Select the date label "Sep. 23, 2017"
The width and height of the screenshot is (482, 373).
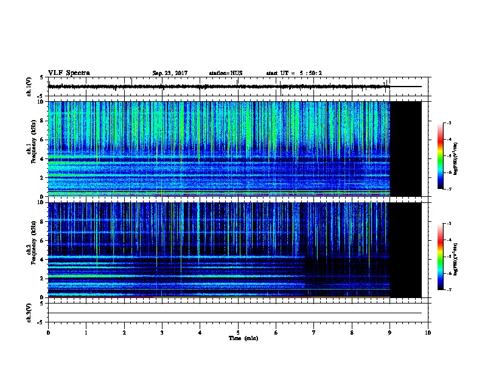coord(170,73)
